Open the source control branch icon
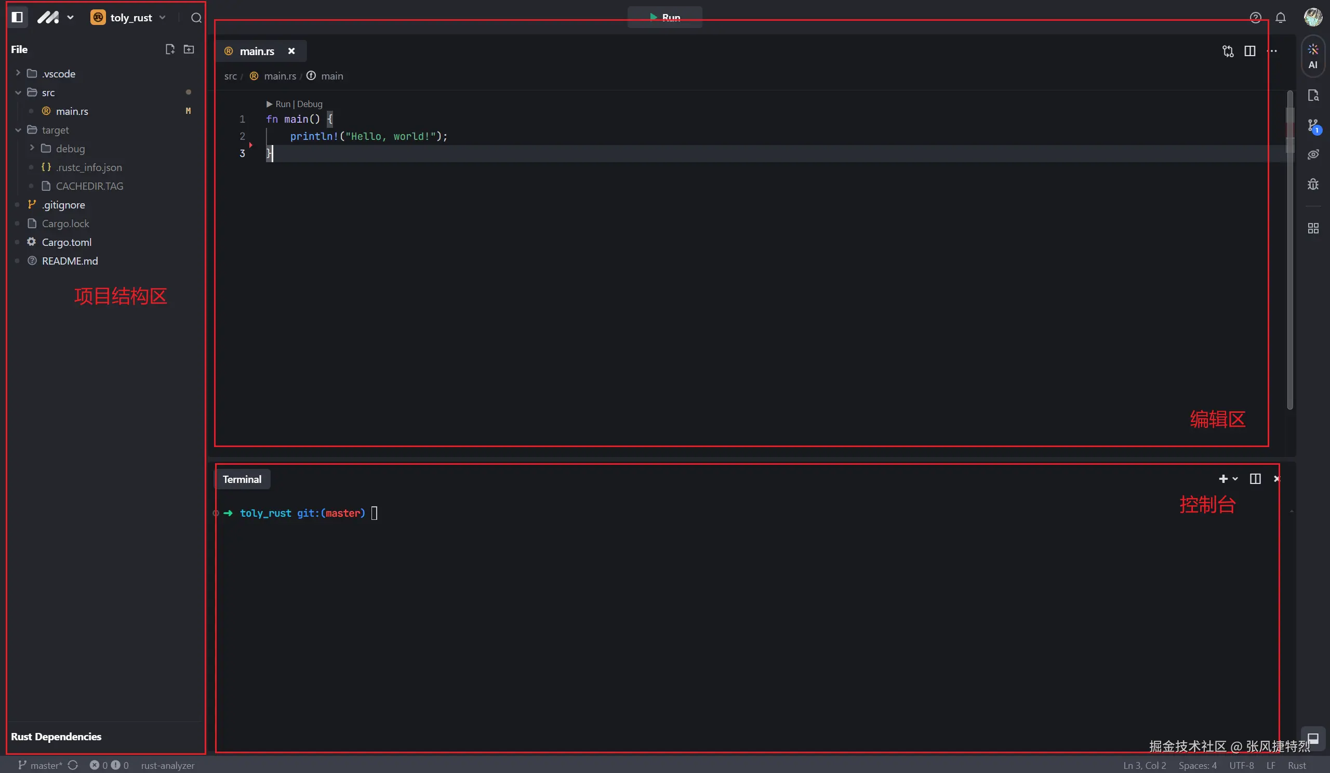 [1313, 126]
